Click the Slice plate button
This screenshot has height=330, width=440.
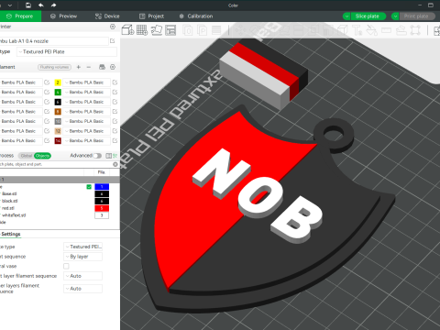(368, 16)
